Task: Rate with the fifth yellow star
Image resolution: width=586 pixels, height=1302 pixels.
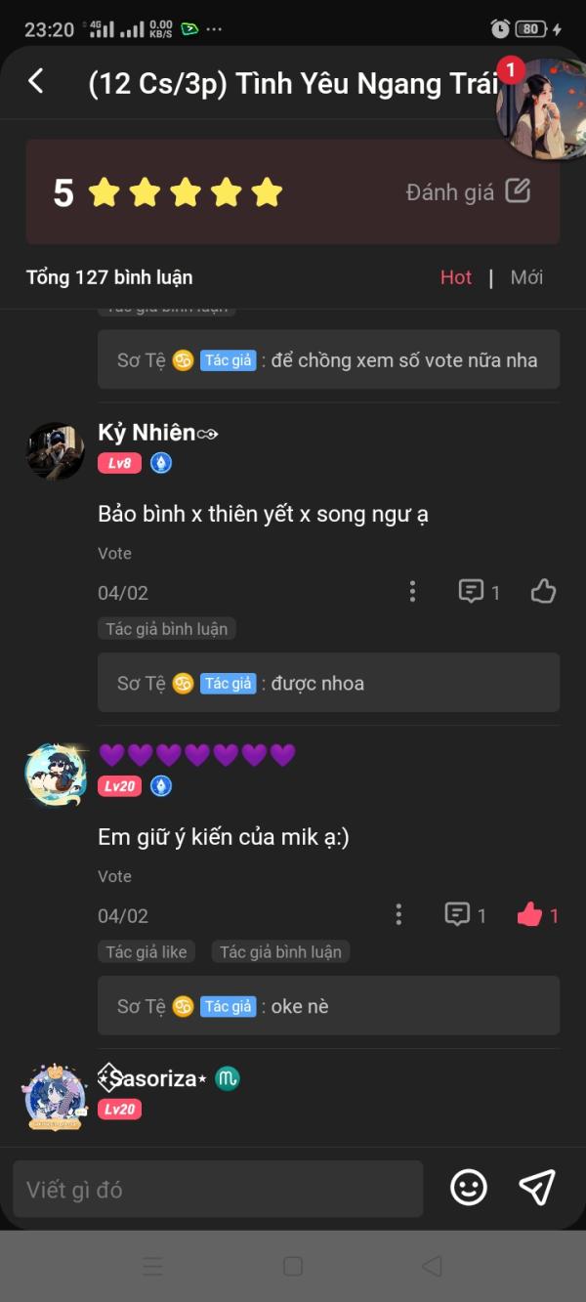Action: click(266, 192)
